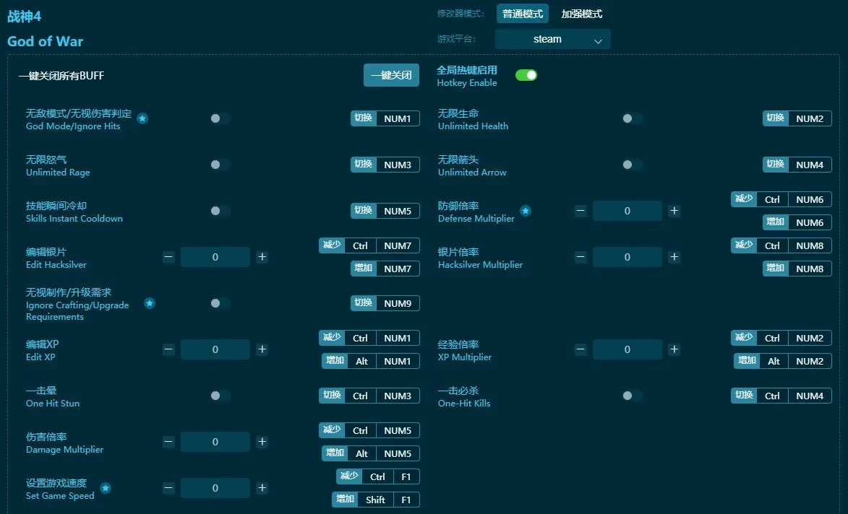The height and width of the screenshot is (514, 848).
Task: Click 切换 Ctrl NUM4 One-Hit Kills hotkey
Action: click(781, 396)
